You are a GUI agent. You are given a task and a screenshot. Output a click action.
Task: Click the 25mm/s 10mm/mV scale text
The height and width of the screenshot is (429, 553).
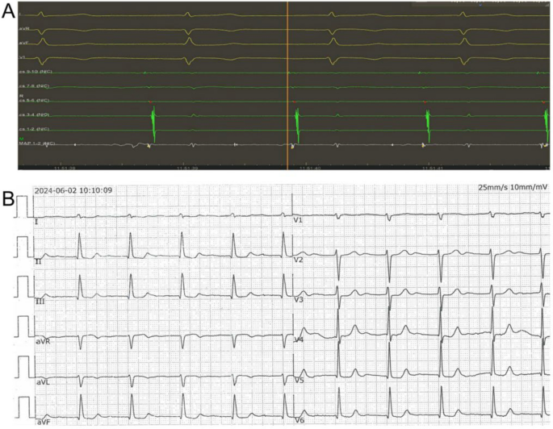513,187
